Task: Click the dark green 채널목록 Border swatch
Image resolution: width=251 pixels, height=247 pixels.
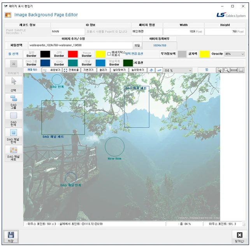Action: pyautogui.click(x=128, y=63)
